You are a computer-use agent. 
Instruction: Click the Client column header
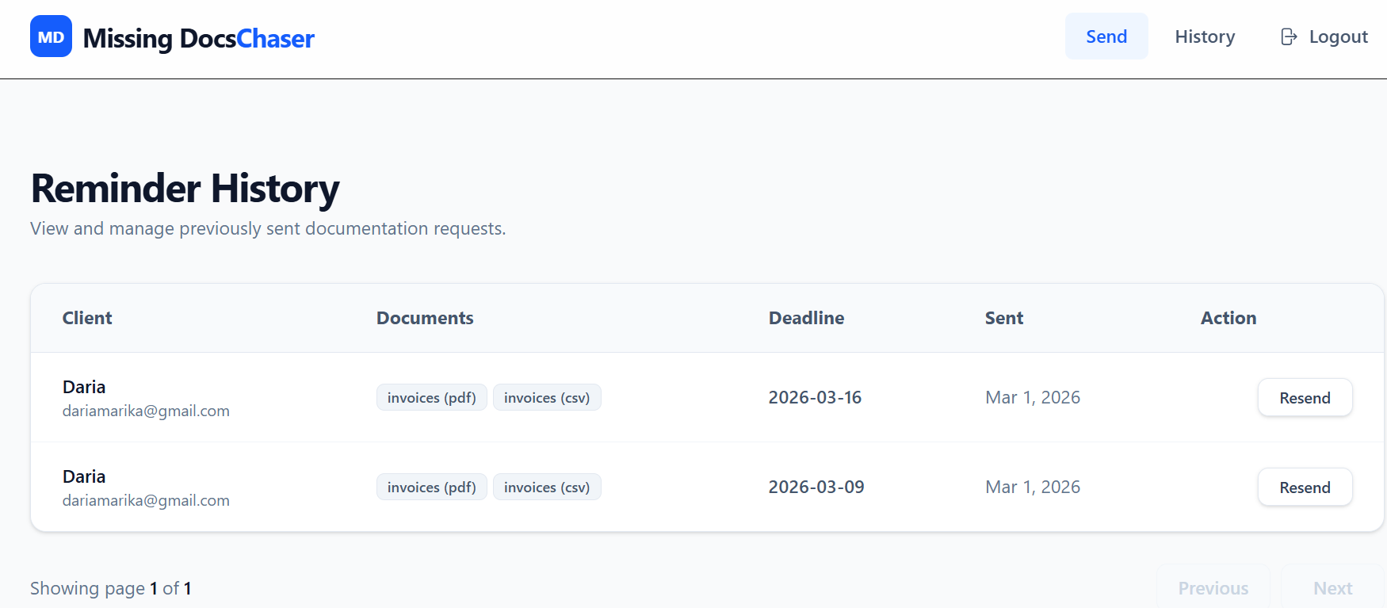click(x=87, y=318)
